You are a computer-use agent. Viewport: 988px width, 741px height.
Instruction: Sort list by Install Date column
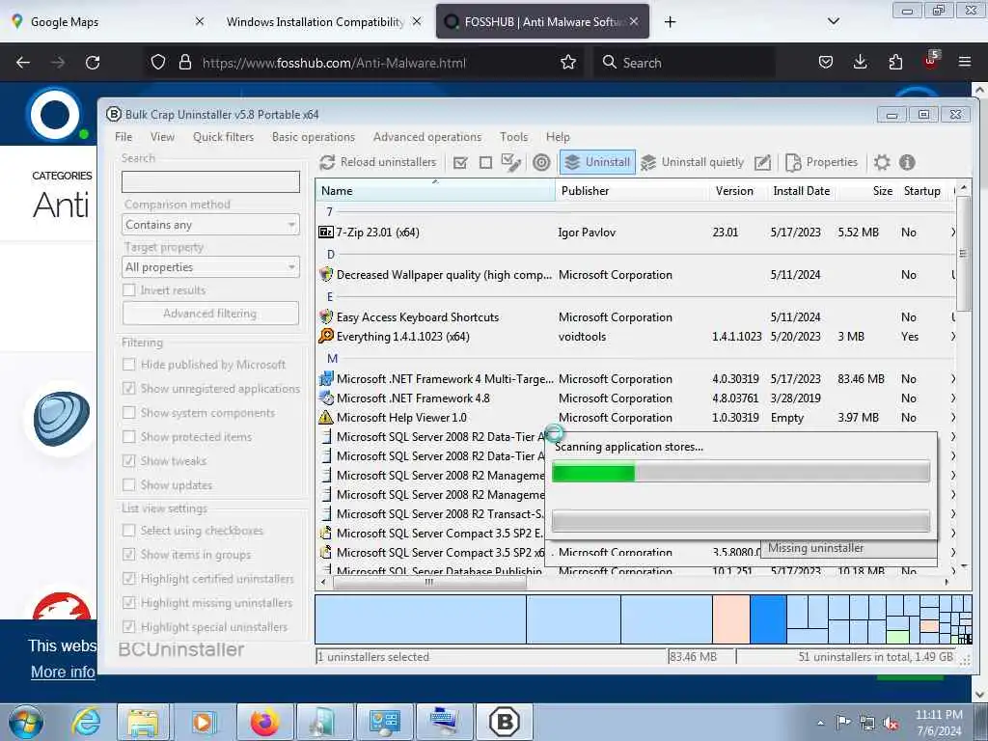pyautogui.click(x=802, y=191)
